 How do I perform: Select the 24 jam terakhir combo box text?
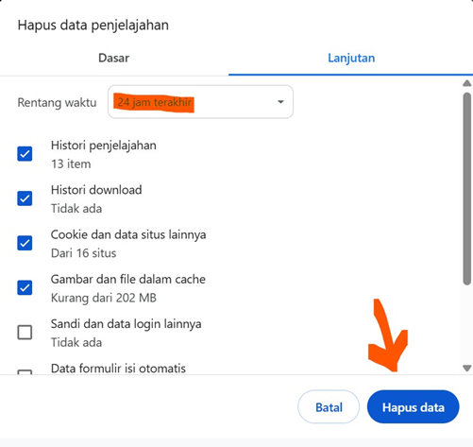coord(154,102)
